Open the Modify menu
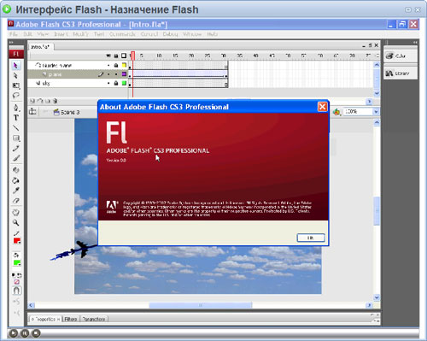This screenshot has width=427, height=341. 80,34
